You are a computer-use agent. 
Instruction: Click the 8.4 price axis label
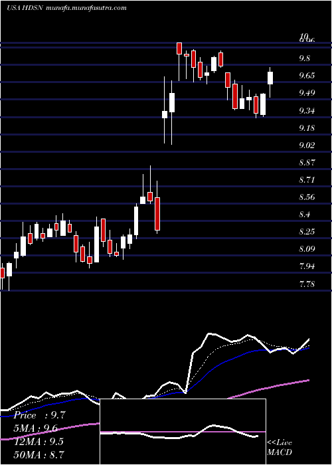click(305, 215)
